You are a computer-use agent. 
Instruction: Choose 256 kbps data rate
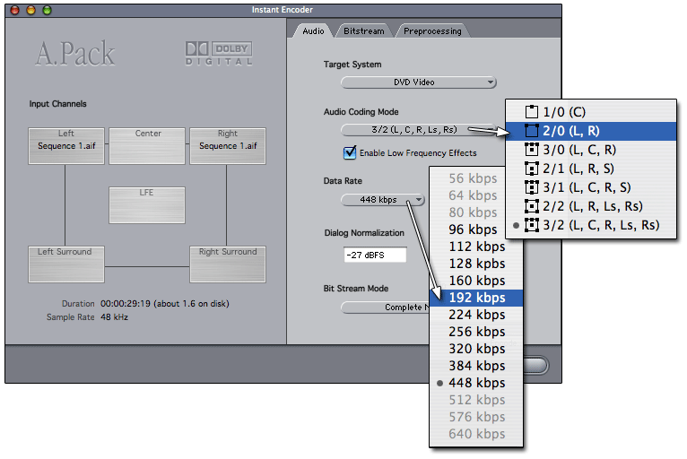coord(476,332)
